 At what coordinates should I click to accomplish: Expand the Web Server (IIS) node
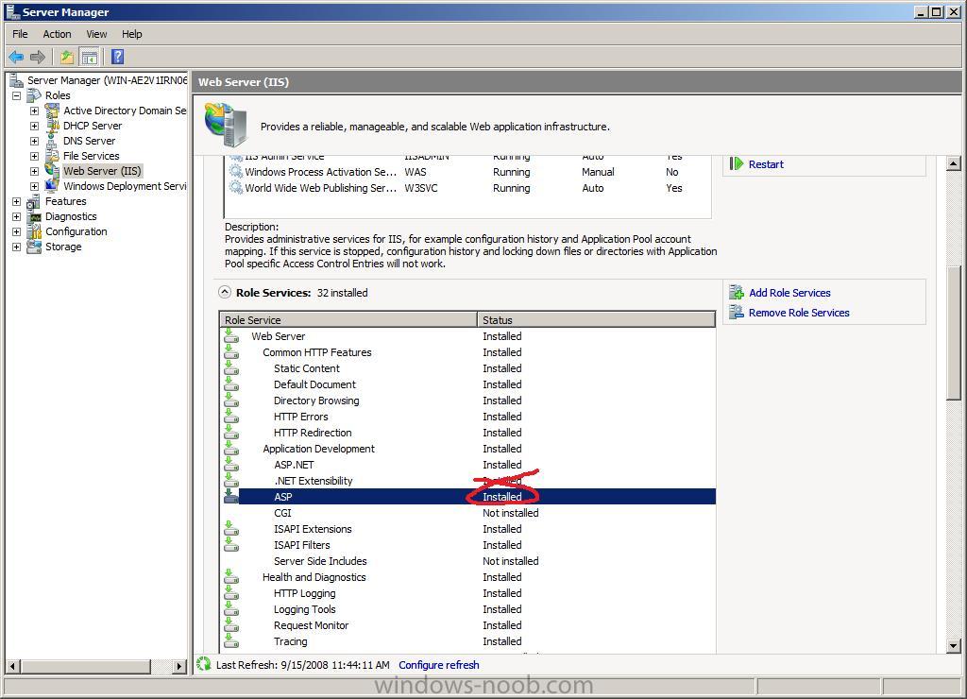pos(35,172)
